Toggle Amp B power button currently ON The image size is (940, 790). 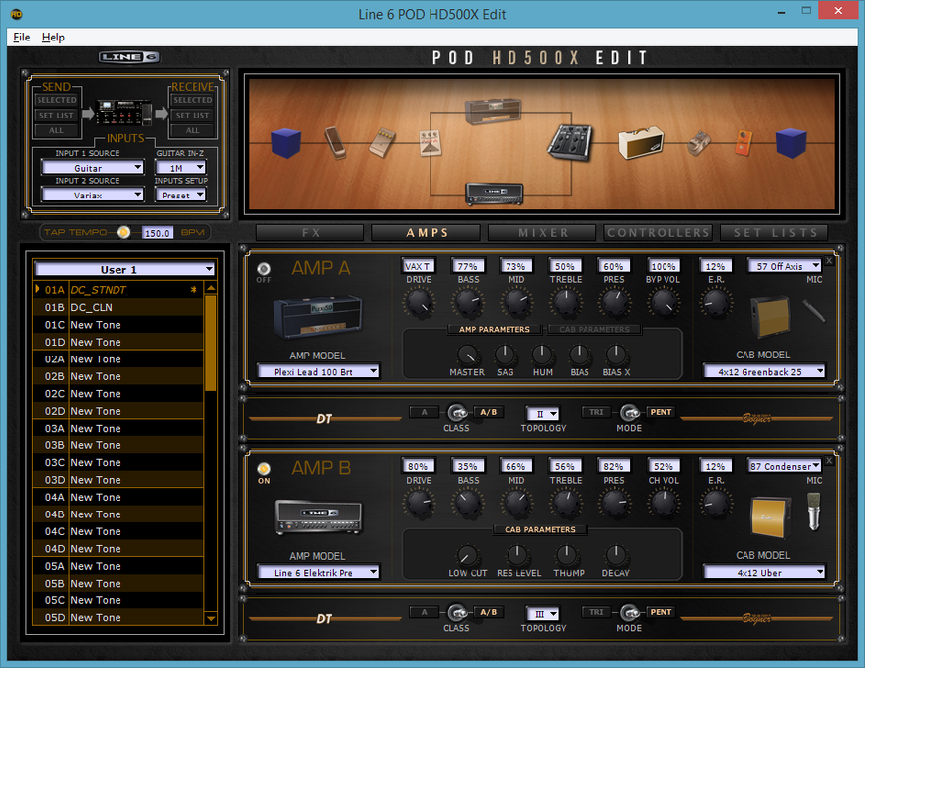pyautogui.click(x=264, y=469)
